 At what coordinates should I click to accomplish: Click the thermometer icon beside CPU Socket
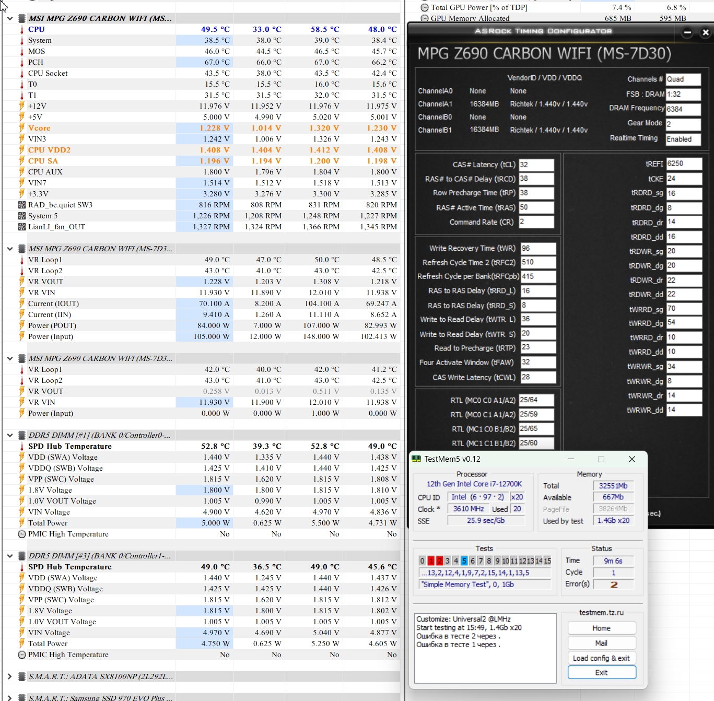coord(22,74)
